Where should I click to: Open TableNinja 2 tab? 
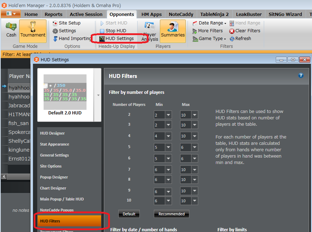pyautogui.click(x=214, y=14)
